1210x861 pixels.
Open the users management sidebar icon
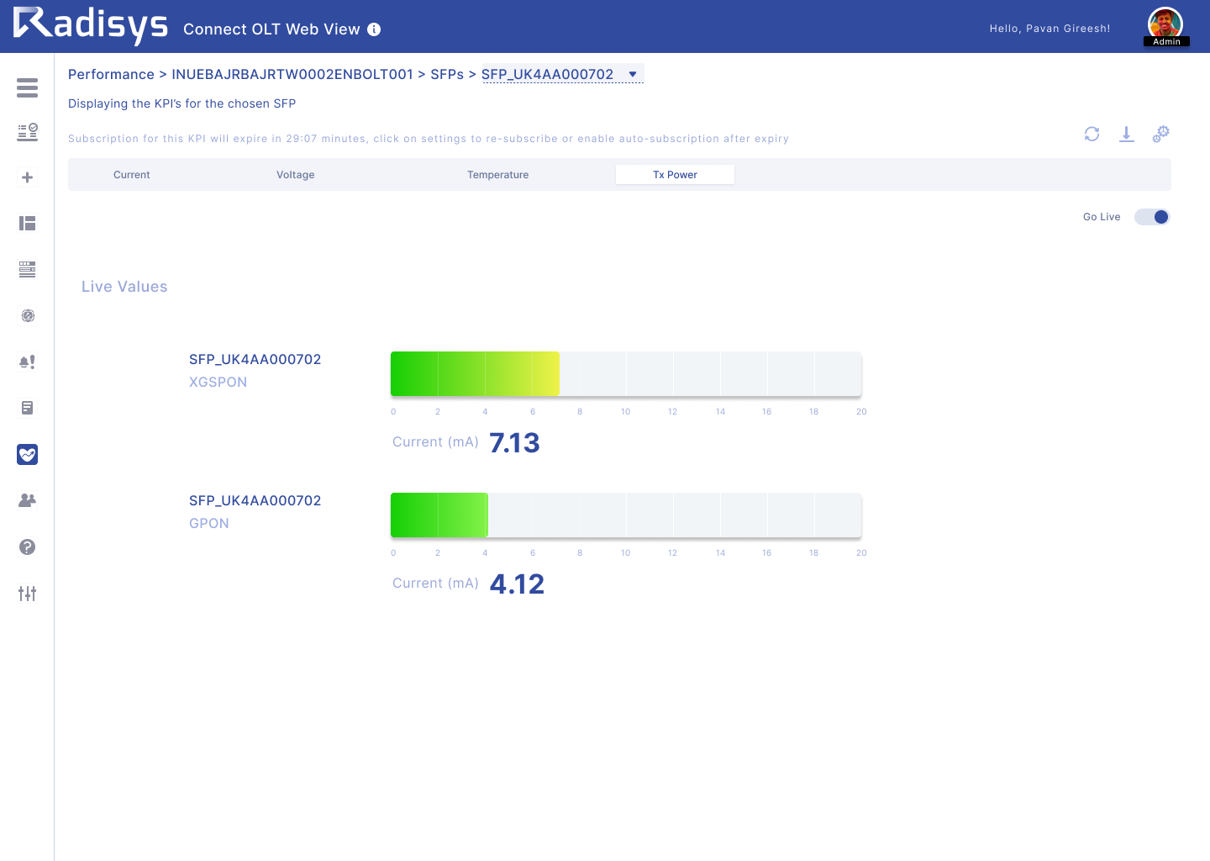(27, 500)
